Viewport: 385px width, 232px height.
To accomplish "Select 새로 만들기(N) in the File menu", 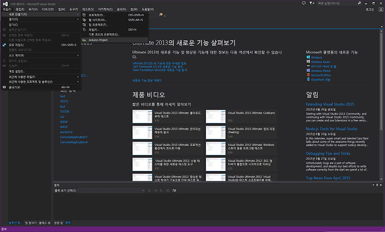I will (41, 14).
